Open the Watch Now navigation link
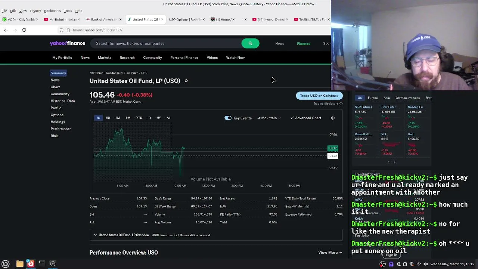 pyautogui.click(x=235, y=58)
